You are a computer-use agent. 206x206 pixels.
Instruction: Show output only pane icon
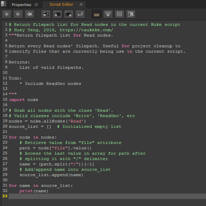click(108, 14)
